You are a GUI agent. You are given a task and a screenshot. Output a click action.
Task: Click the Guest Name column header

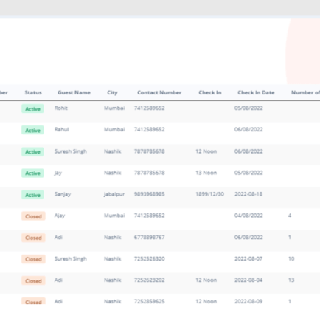pos(74,92)
